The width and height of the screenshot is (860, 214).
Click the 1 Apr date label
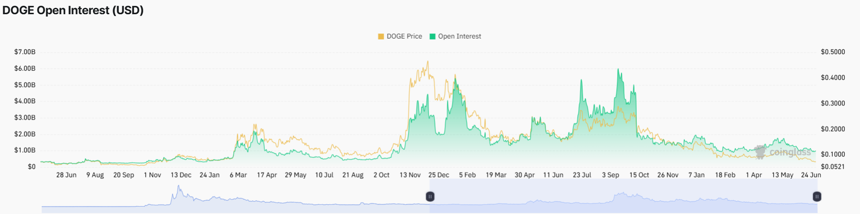pos(754,175)
